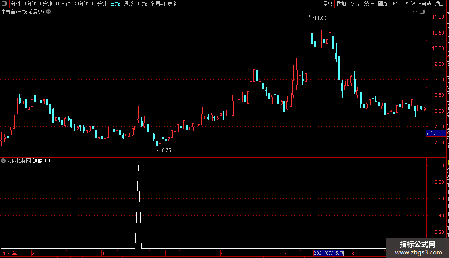Click the 叠加 overlay button
This screenshot has height=258, width=449.
(341, 4)
